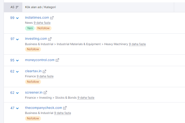Open the indiatimes.com domain link
Image resolution: width=185 pixels, height=123 pixels.
37,17
